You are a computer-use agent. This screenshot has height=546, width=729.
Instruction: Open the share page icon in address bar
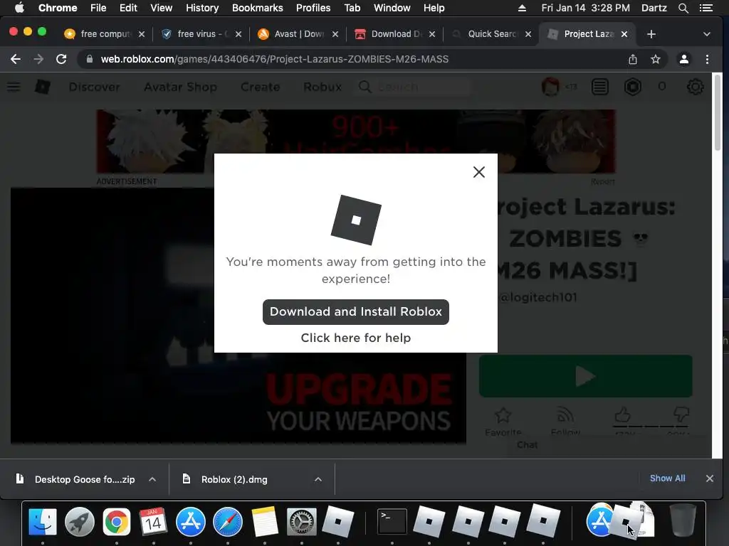tap(633, 60)
